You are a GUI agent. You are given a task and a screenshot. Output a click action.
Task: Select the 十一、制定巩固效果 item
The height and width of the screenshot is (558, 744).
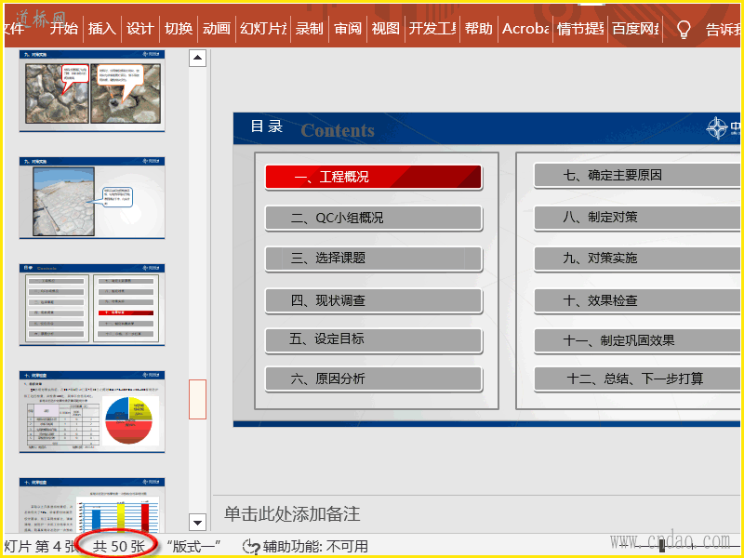637,340
